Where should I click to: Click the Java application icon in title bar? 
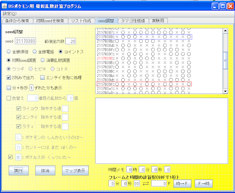click(x=4, y=6)
